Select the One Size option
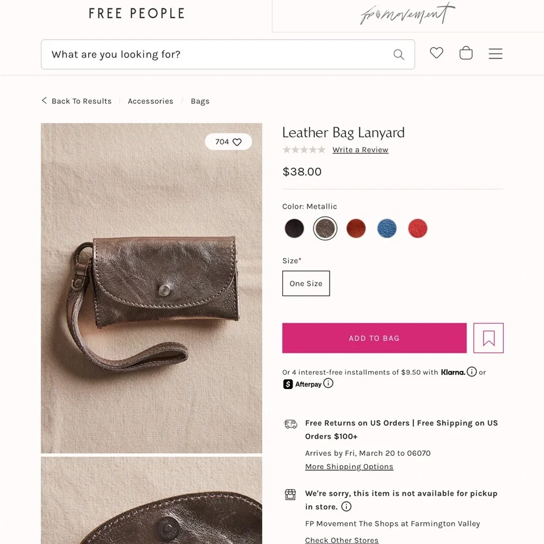The height and width of the screenshot is (544, 544). 306,283
